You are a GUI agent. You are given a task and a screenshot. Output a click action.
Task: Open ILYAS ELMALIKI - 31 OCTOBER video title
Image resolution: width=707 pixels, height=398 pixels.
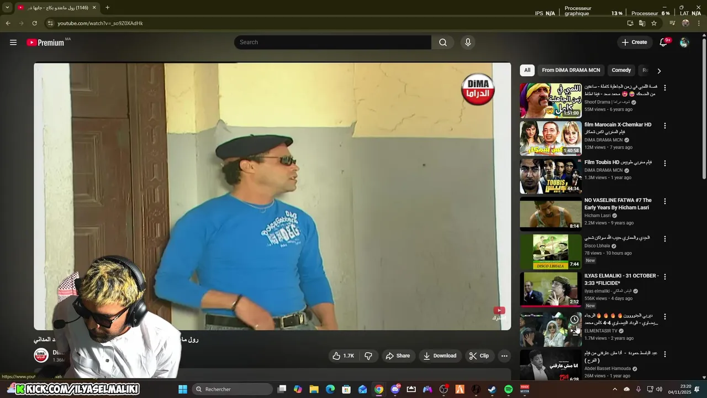tap(621, 279)
